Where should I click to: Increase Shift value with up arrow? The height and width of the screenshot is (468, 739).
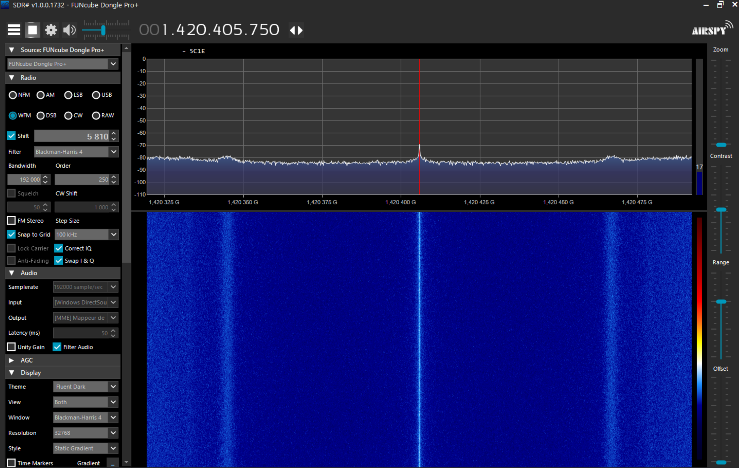114,133
